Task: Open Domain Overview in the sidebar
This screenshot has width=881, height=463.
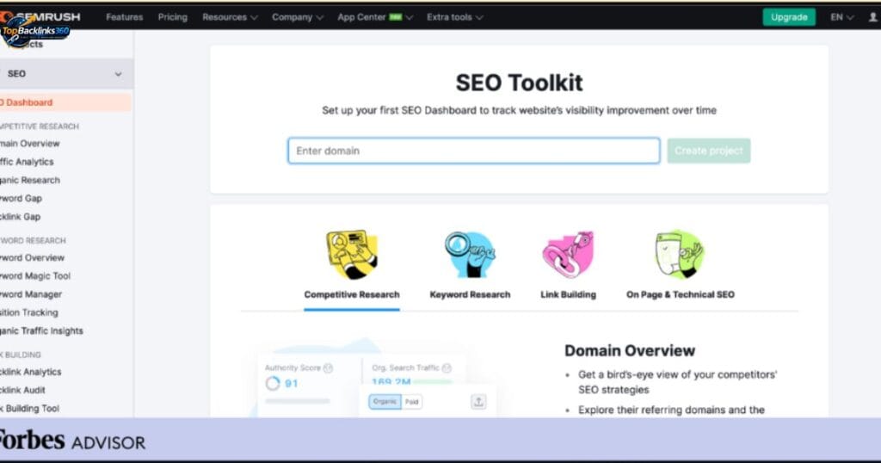Action: [x=30, y=143]
